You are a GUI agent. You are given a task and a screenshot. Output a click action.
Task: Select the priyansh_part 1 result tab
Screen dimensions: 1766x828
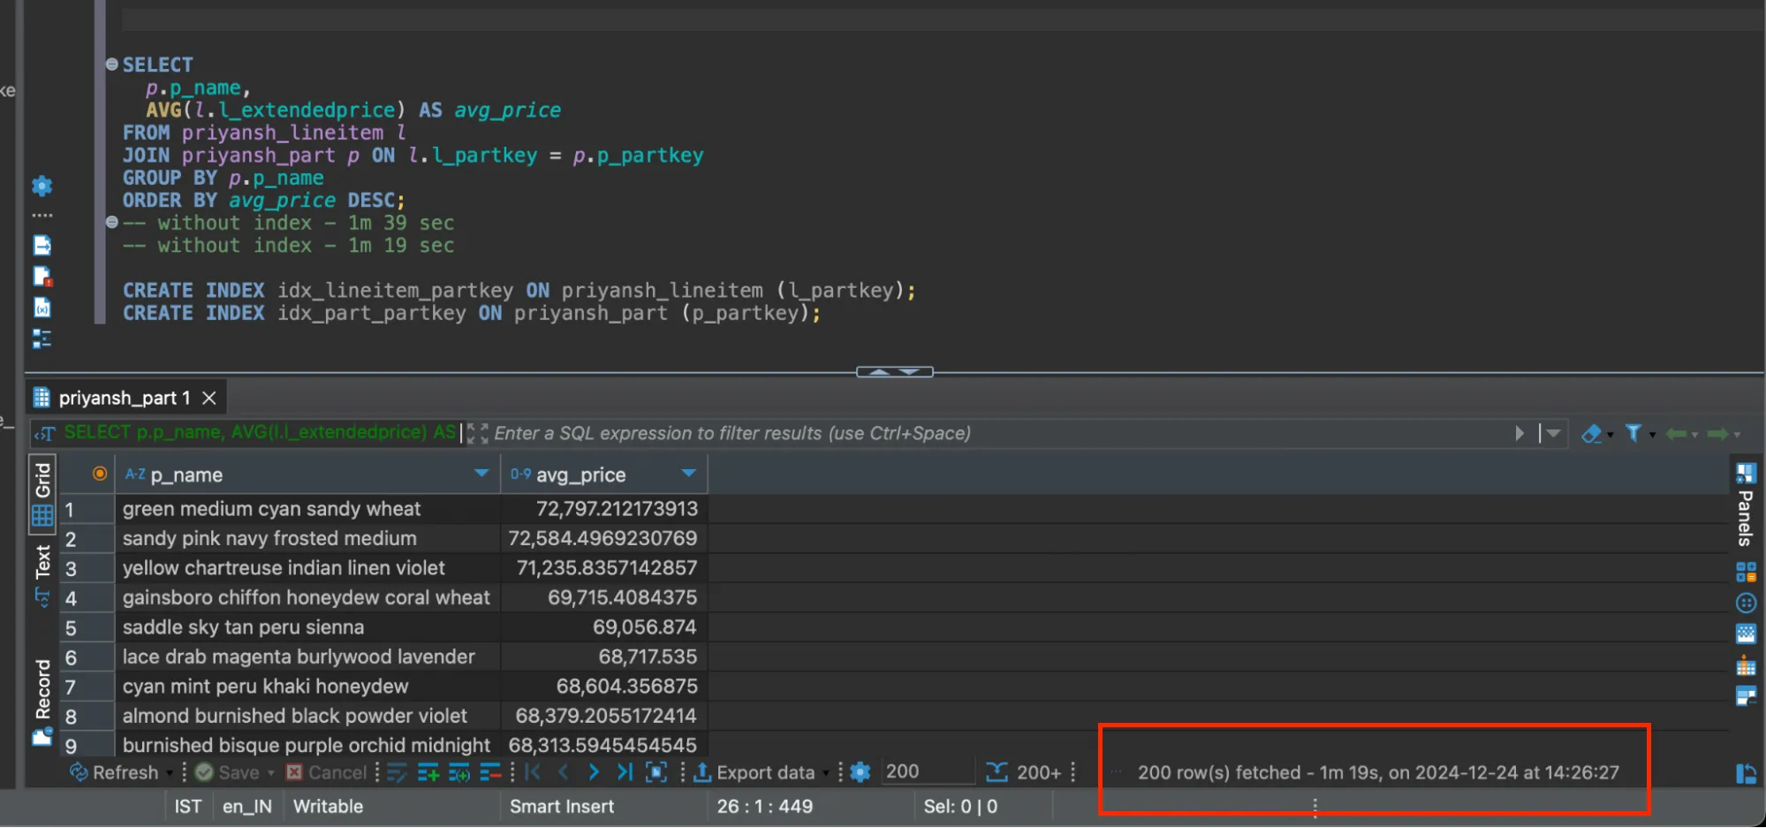tap(124, 398)
